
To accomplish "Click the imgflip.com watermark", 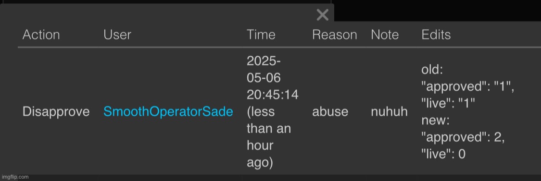I will (x=14, y=177).
